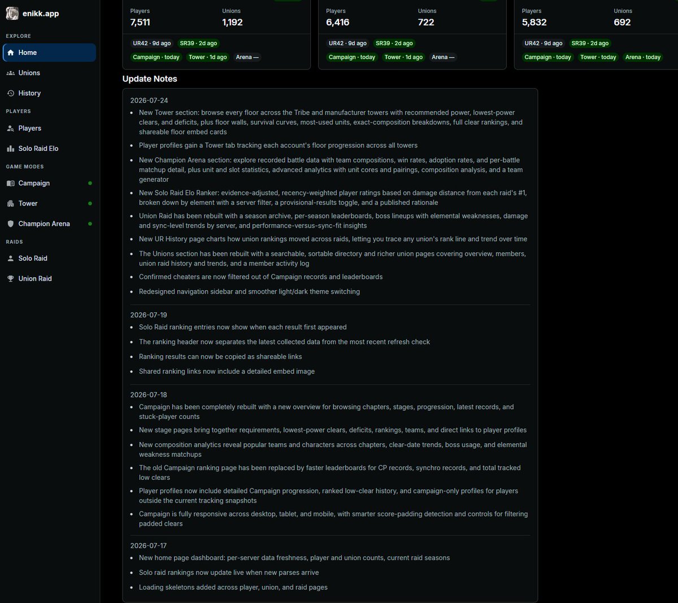Click the Players search-person icon
This screenshot has width=678, height=603.
(10, 128)
